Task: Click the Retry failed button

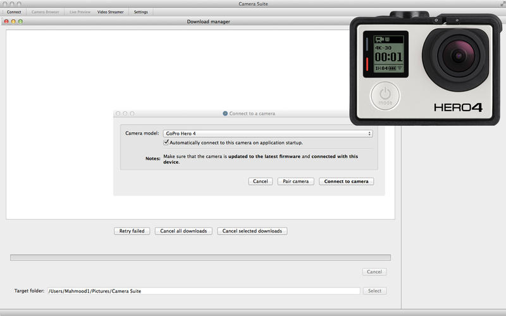Action: coord(132,231)
